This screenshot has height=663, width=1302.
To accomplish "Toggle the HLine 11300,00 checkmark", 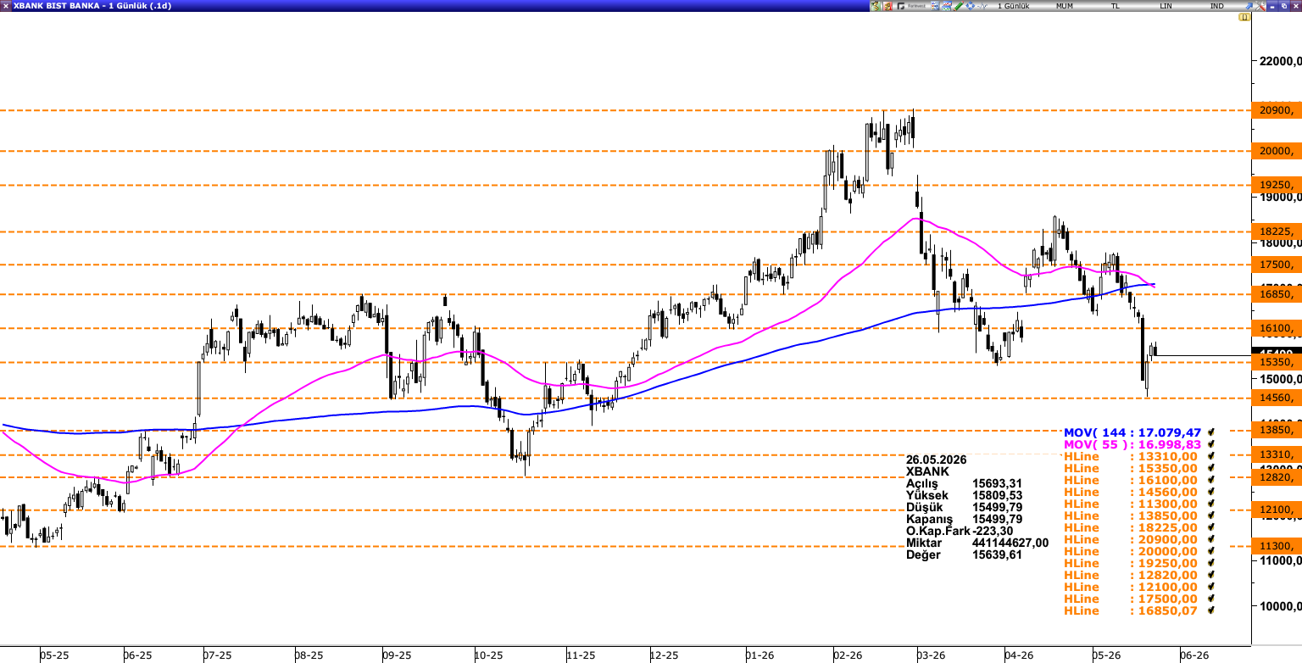I will pos(1211,504).
